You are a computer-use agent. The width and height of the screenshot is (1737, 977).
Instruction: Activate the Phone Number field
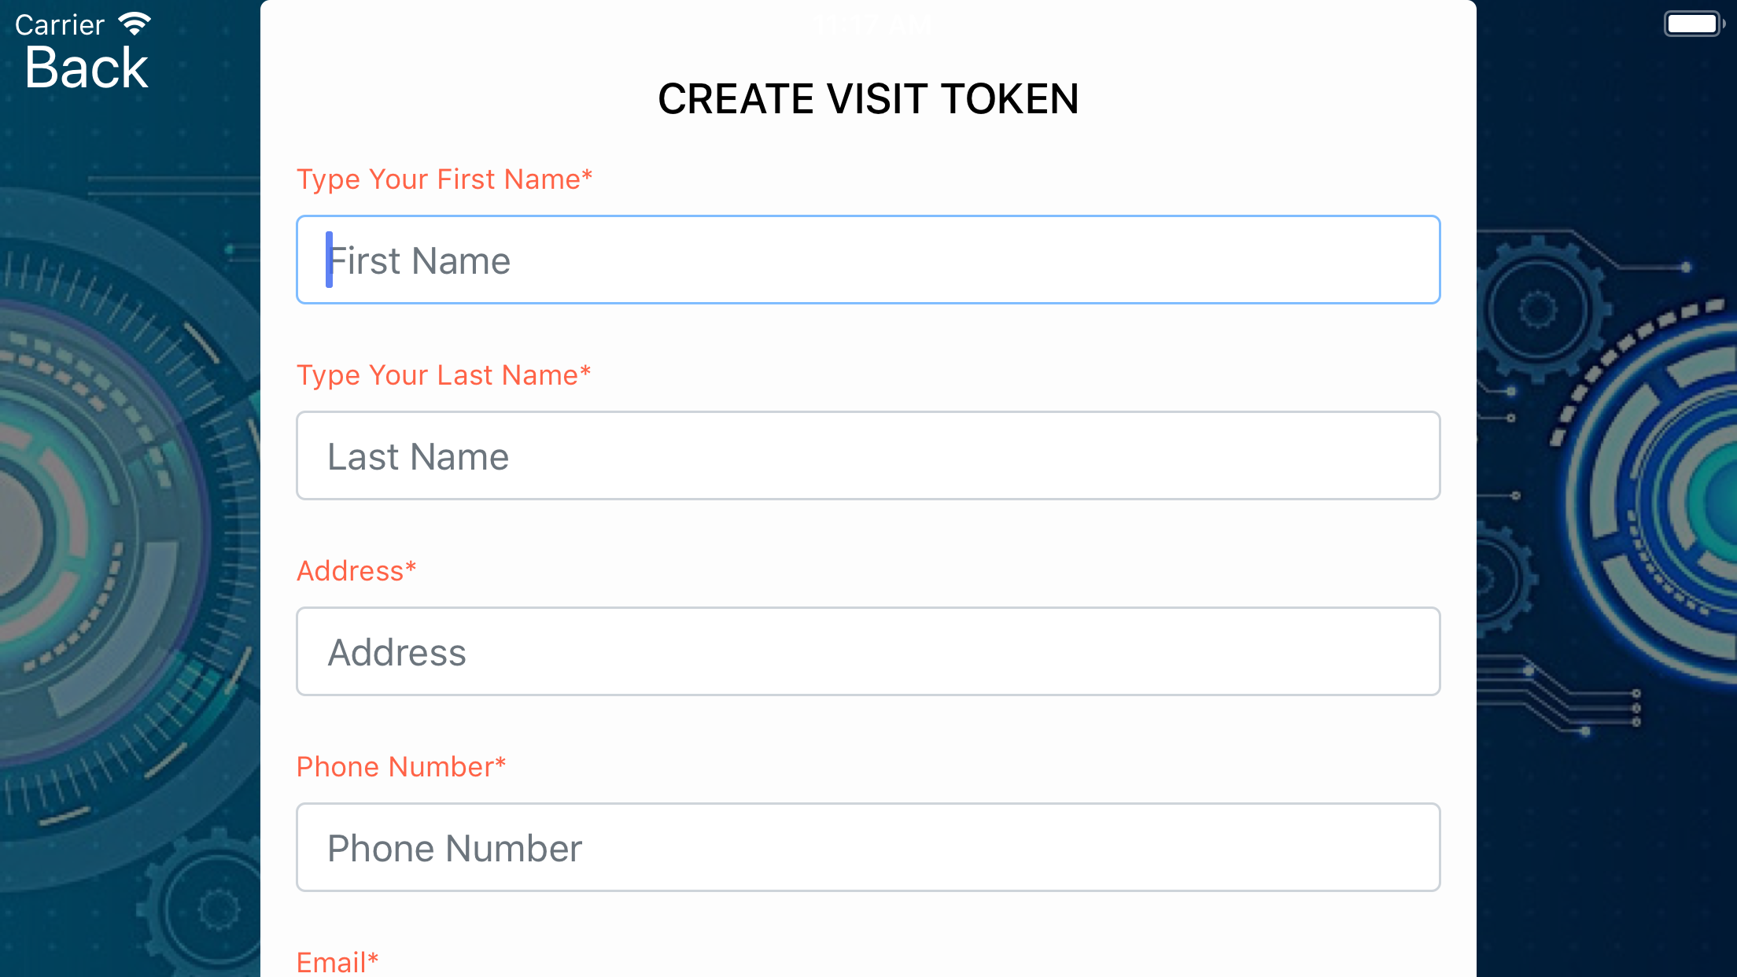[868, 847]
